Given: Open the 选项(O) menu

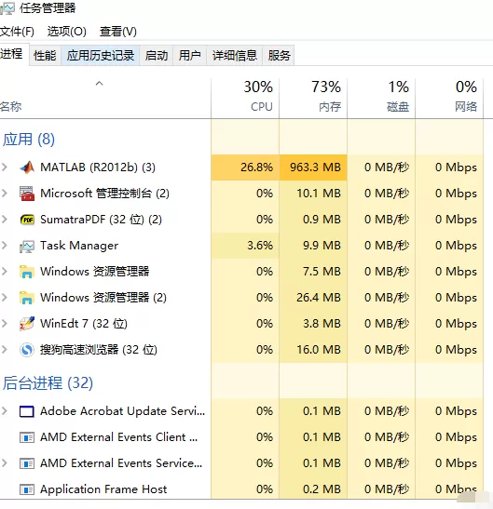Looking at the screenshot, I should coord(67,32).
